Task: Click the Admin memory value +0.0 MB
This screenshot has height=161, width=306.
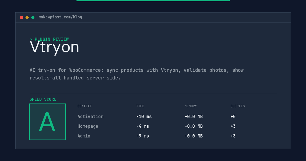Action: tap(194, 136)
